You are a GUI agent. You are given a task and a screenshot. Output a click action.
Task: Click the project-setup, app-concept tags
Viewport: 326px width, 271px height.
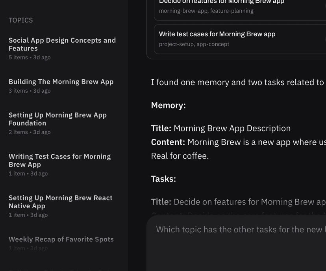[x=194, y=44]
